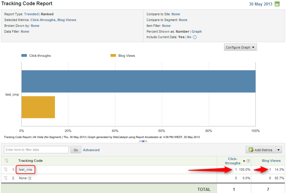Open the Advanced filter link

pos(91,150)
